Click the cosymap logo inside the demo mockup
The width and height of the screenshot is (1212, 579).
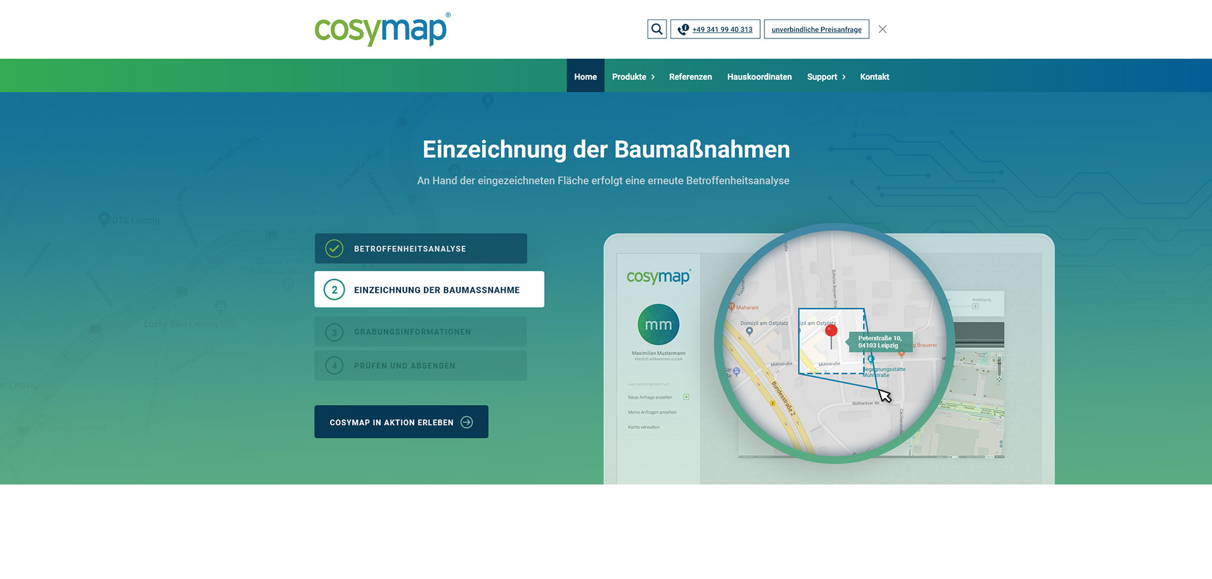tap(658, 276)
